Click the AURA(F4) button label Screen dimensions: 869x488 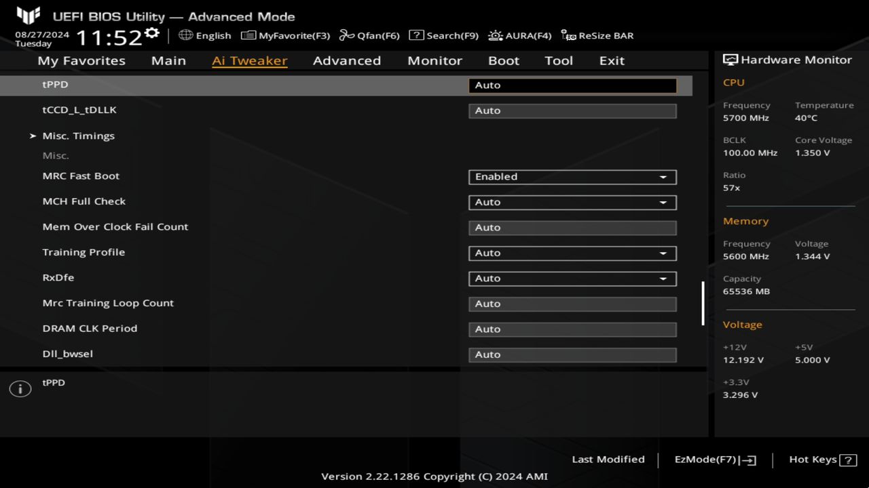528,35
